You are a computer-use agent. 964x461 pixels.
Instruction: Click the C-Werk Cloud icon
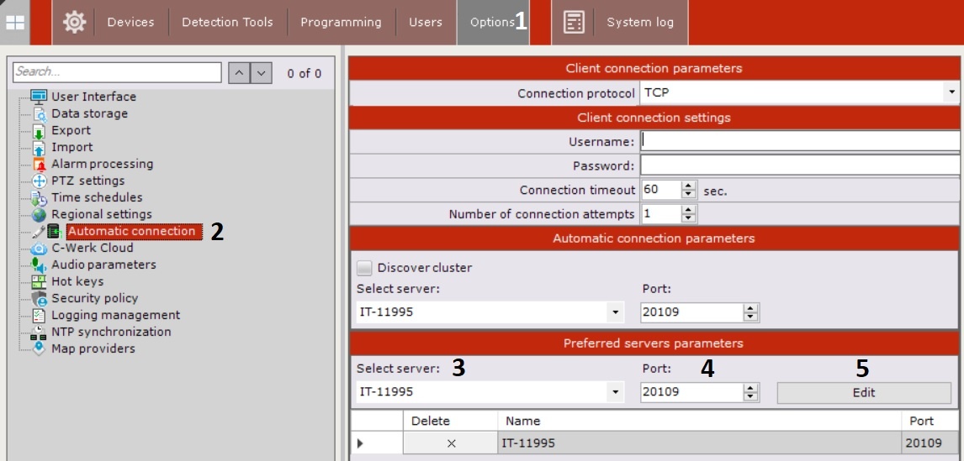39,249
